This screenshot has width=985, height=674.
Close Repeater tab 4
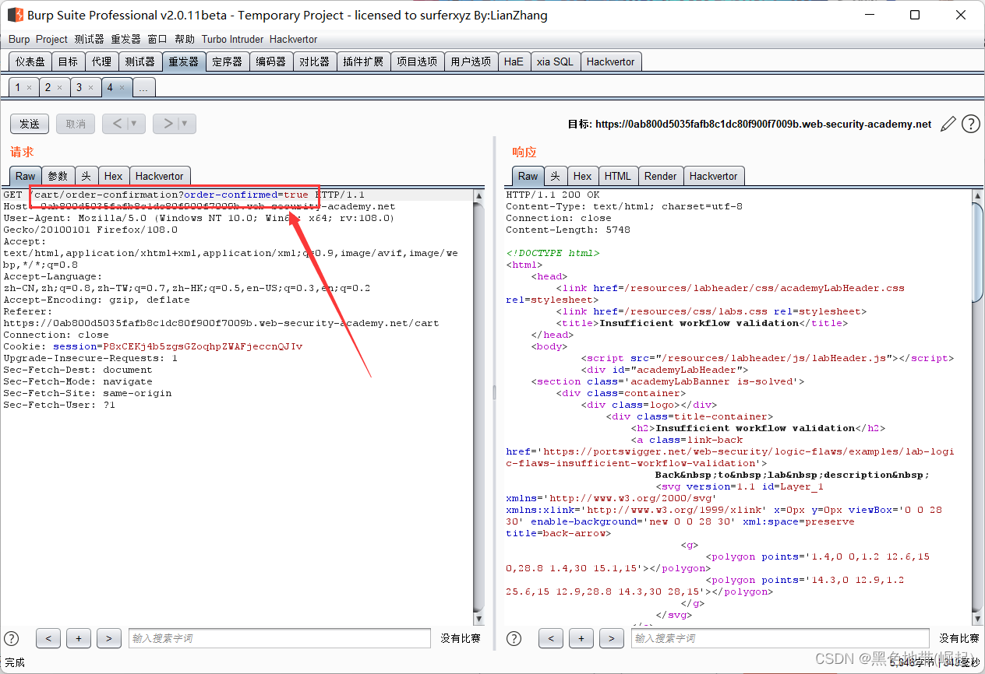pyautogui.click(x=122, y=88)
